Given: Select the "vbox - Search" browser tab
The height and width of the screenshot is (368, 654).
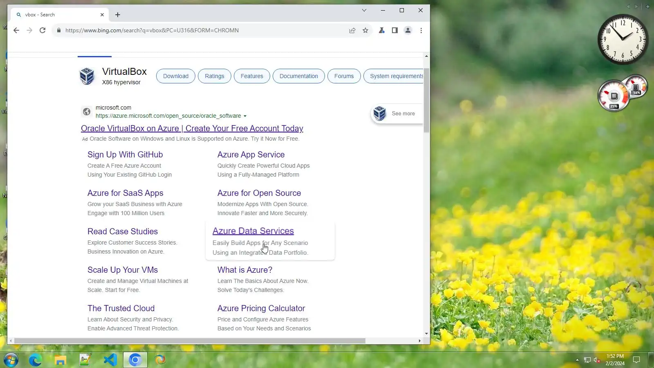Looking at the screenshot, I should 60,15.
